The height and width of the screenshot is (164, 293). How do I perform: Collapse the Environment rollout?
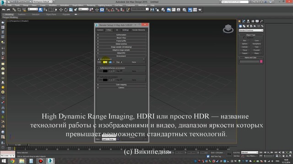pos(121,56)
